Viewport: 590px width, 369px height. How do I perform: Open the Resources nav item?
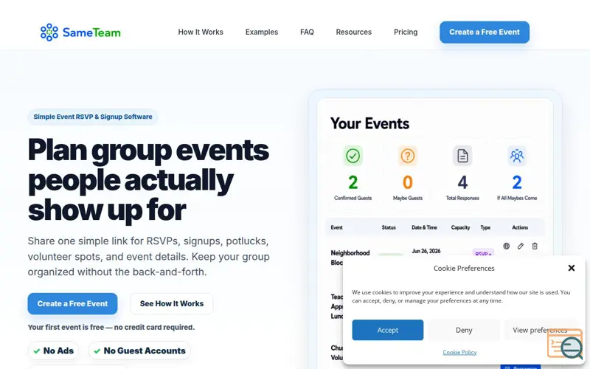click(x=354, y=32)
